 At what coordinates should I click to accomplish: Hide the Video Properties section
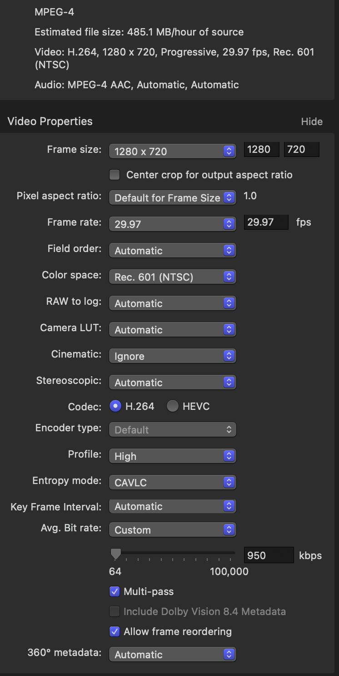pyautogui.click(x=312, y=121)
